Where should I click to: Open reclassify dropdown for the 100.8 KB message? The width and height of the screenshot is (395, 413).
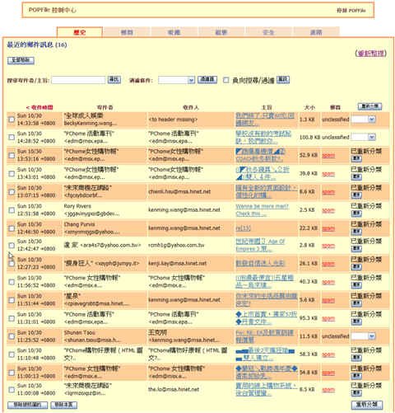point(363,137)
